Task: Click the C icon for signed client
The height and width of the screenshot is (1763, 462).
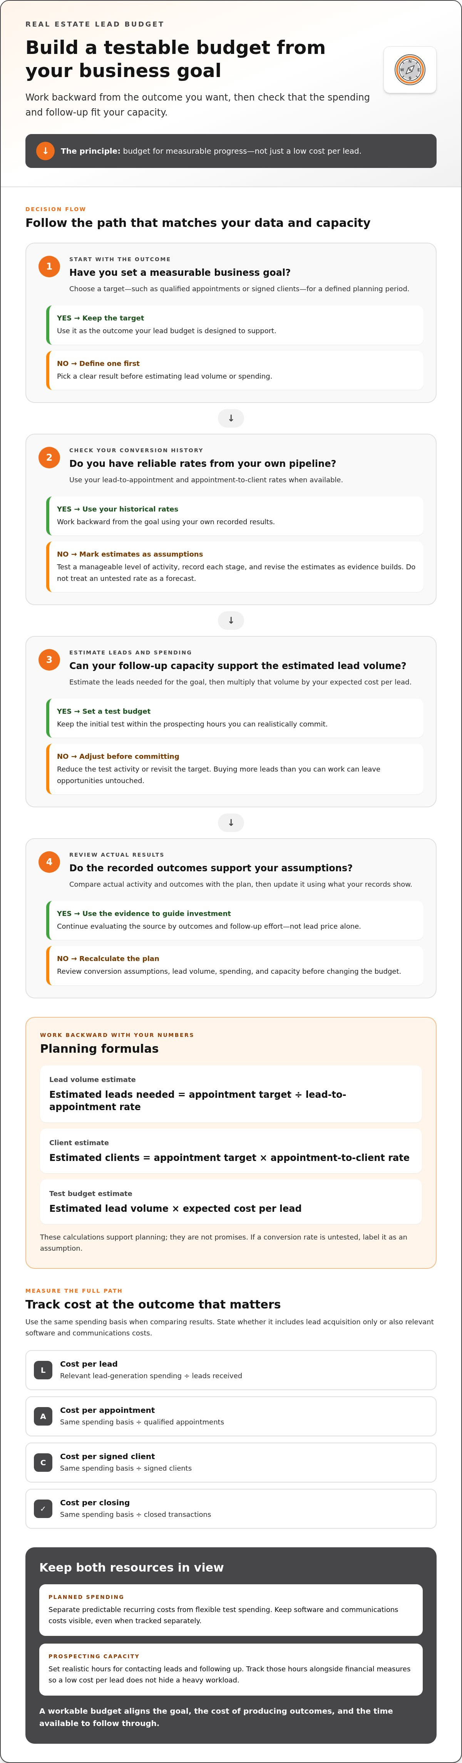Action: point(43,1463)
